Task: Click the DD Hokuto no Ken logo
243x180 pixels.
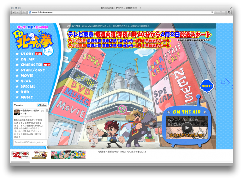Action: point(33,39)
